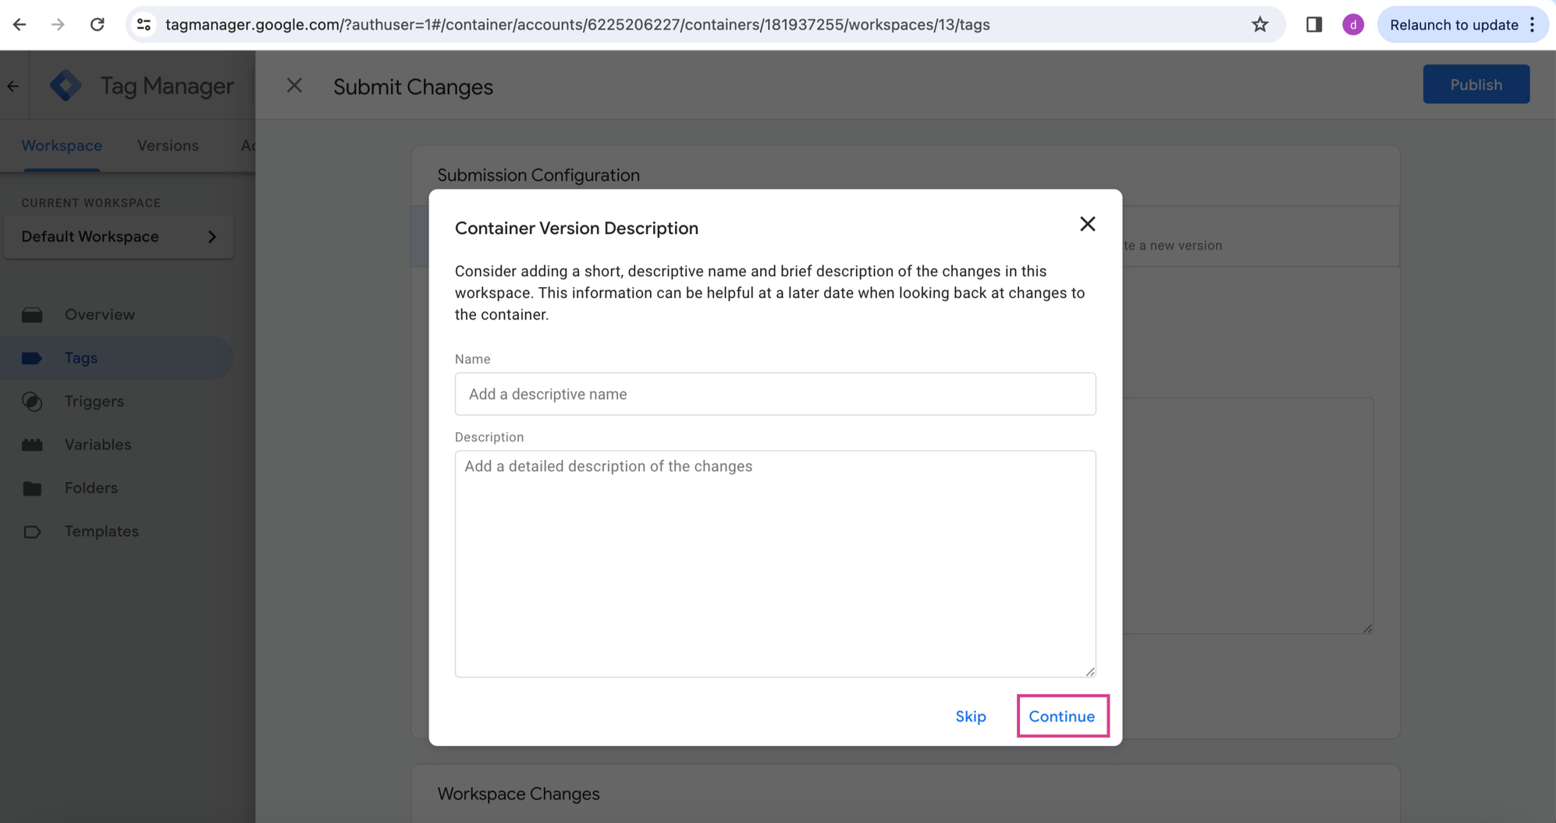The height and width of the screenshot is (823, 1556).
Task: Click the Templates sidebar icon
Action: [x=32, y=532]
